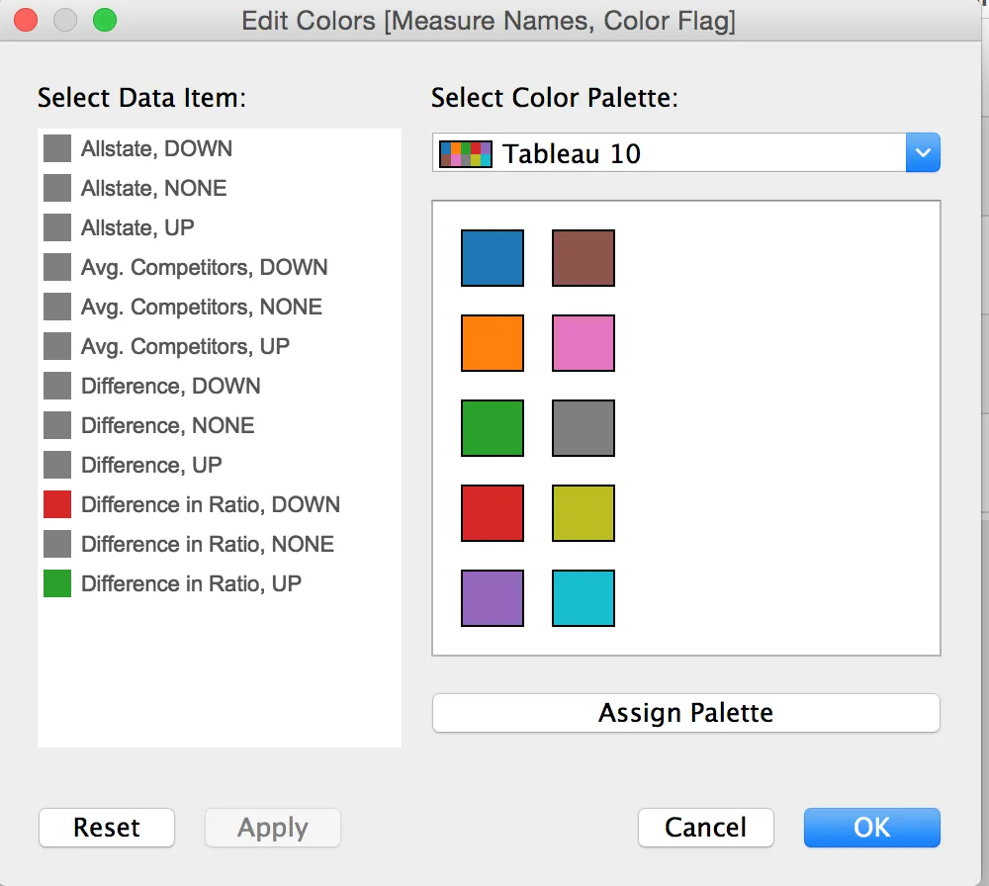Cancel the Edit Colors dialog

(705, 828)
